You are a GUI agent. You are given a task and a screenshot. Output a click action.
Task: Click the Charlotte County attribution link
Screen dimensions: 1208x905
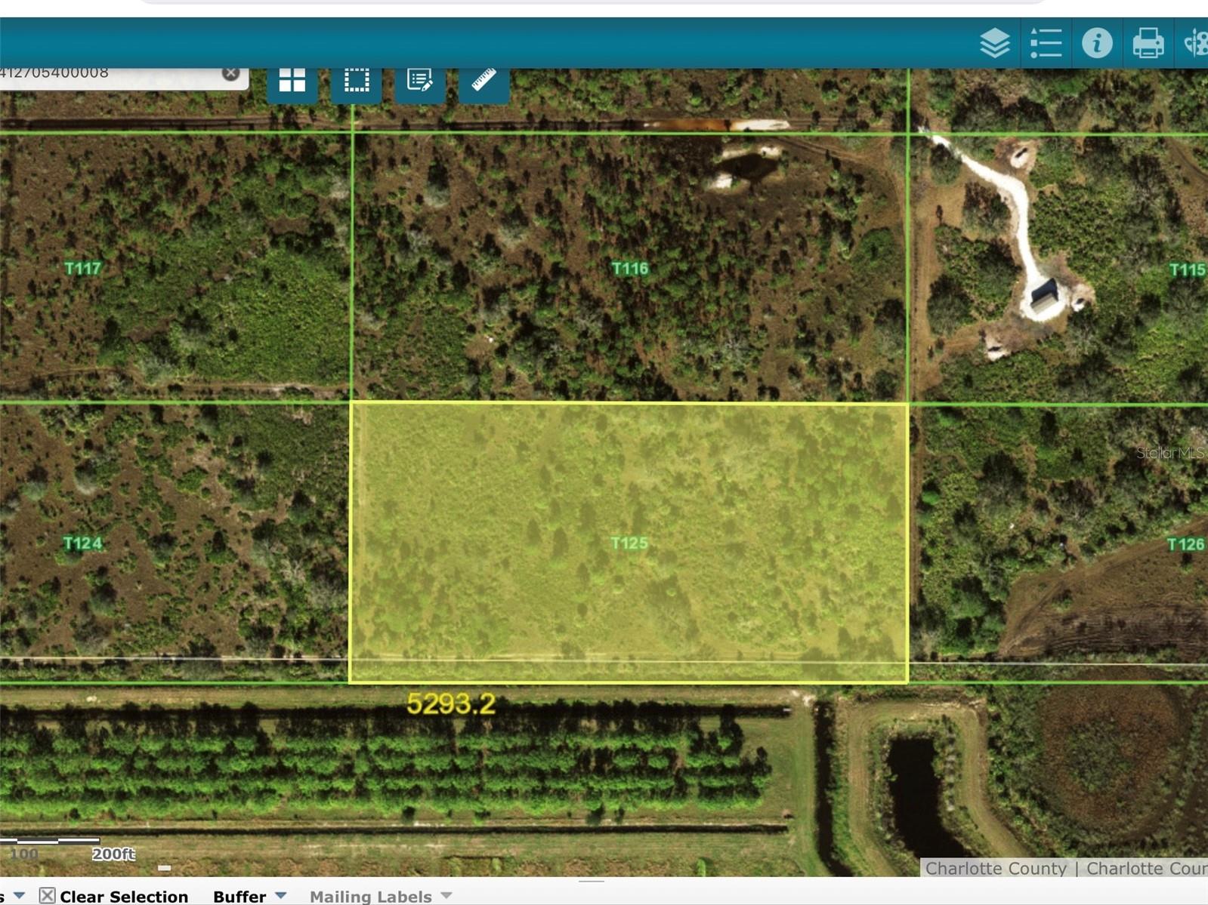[x=996, y=869]
